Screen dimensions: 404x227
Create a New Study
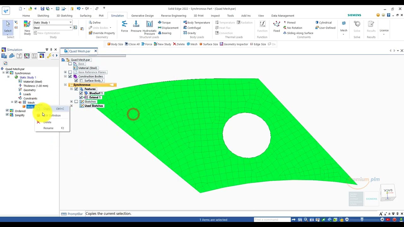[27, 28]
